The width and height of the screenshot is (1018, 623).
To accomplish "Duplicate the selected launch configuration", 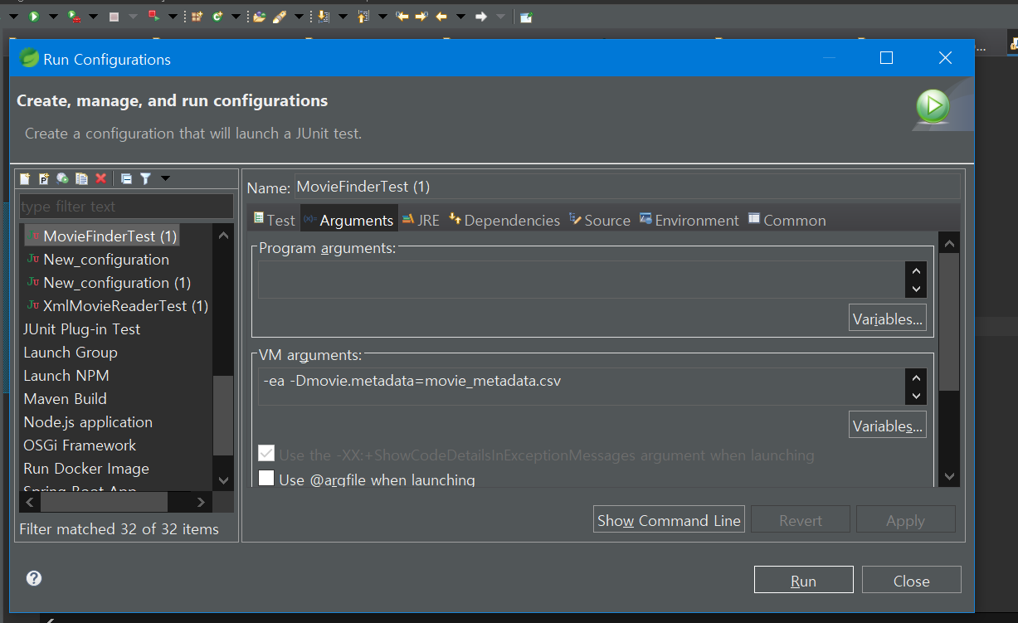I will [81, 178].
